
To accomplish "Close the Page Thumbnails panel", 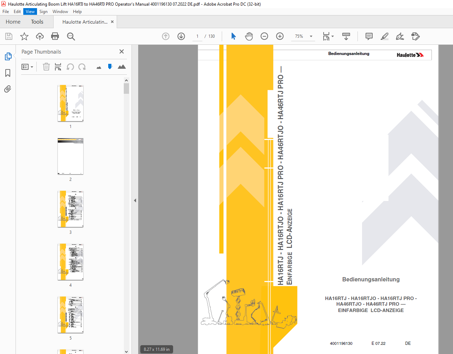I will (122, 51).
